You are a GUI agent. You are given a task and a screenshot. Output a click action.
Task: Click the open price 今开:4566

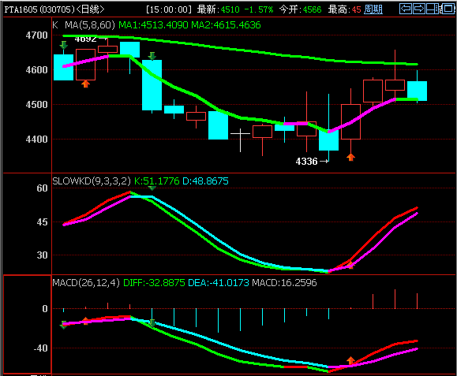(x=301, y=9)
